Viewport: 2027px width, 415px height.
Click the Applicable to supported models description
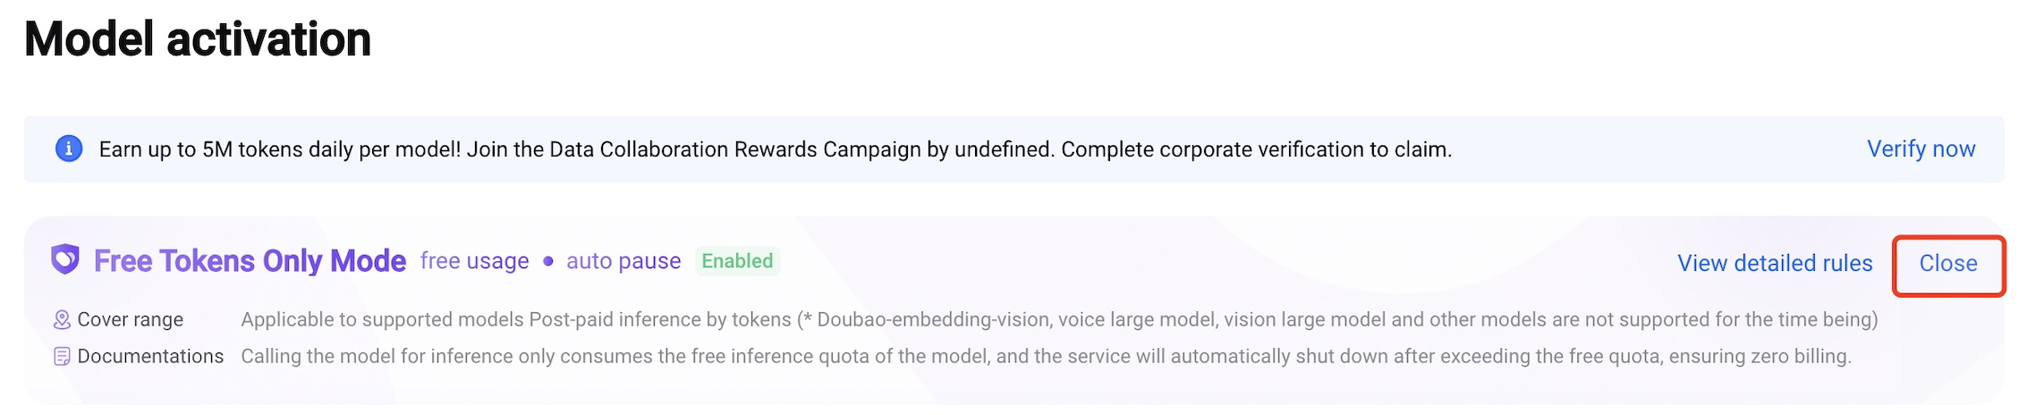click(1059, 319)
